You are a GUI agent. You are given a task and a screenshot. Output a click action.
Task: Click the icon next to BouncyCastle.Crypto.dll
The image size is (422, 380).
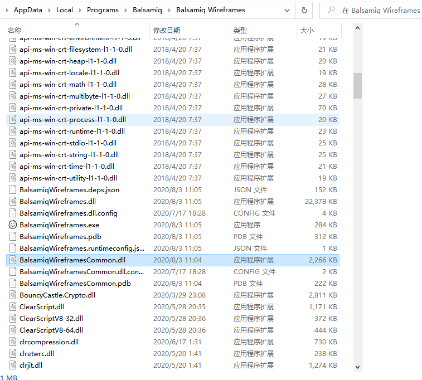click(13, 295)
